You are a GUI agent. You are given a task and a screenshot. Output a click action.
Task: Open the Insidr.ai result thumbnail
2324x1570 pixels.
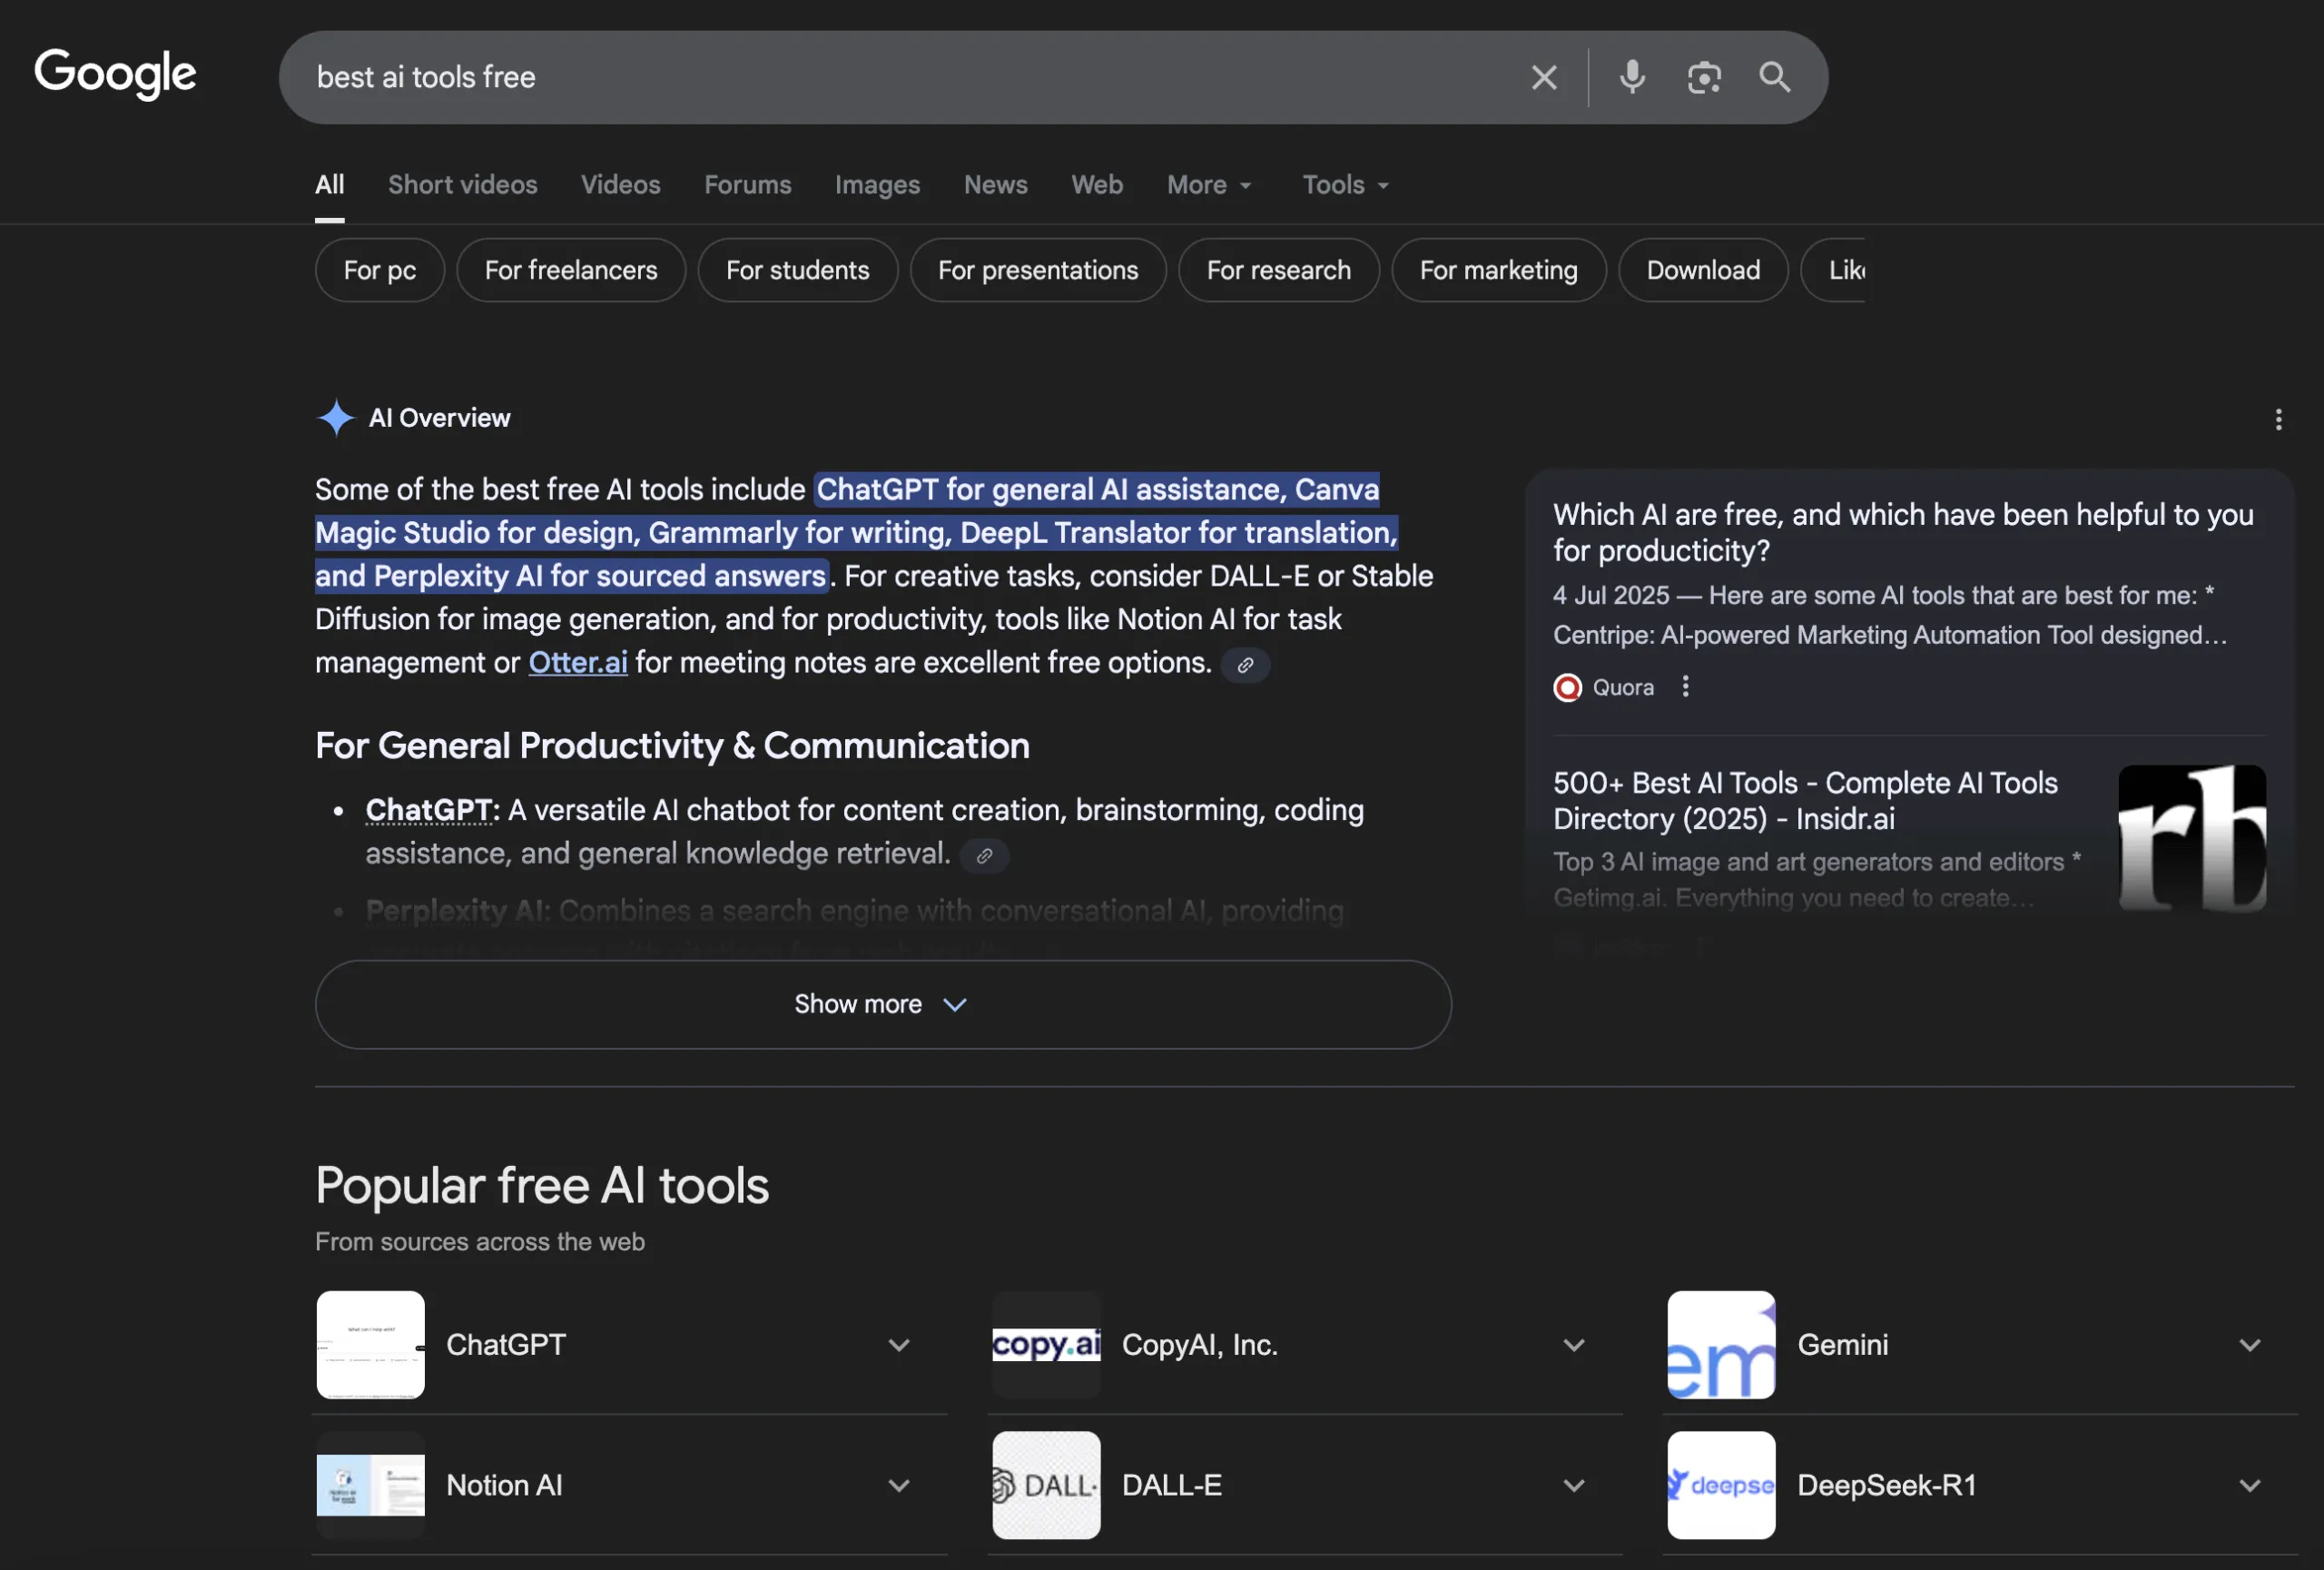2192,838
